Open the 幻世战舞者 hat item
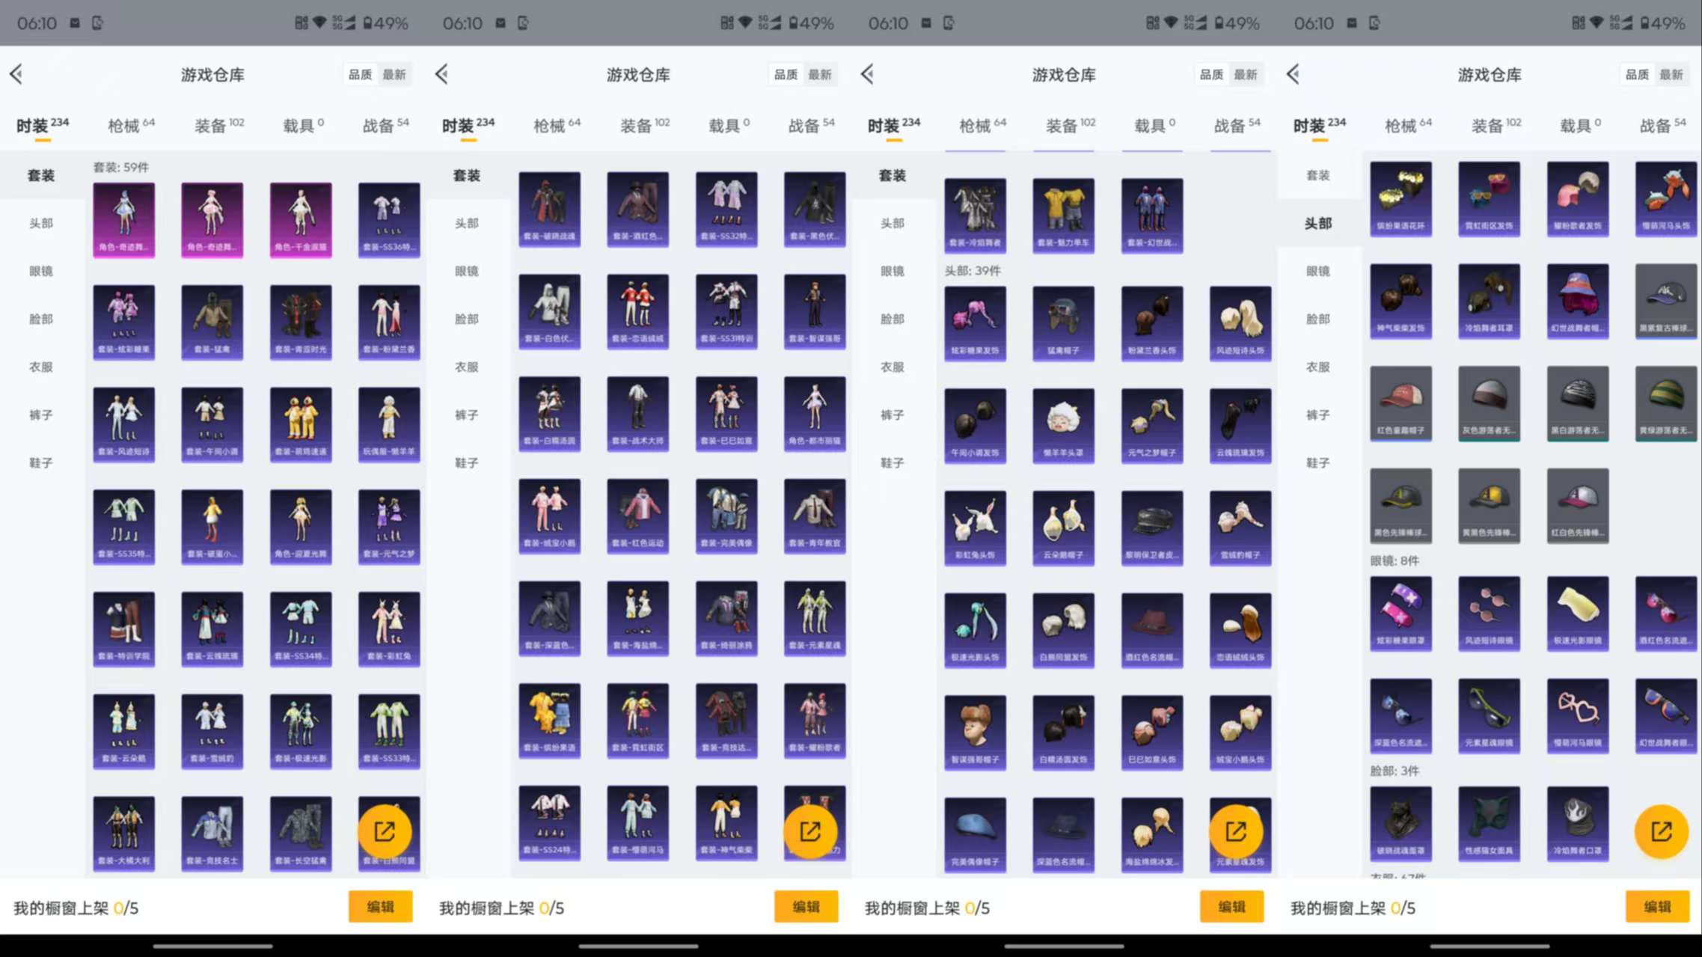The height and width of the screenshot is (957, 1702). point(1578,301)
